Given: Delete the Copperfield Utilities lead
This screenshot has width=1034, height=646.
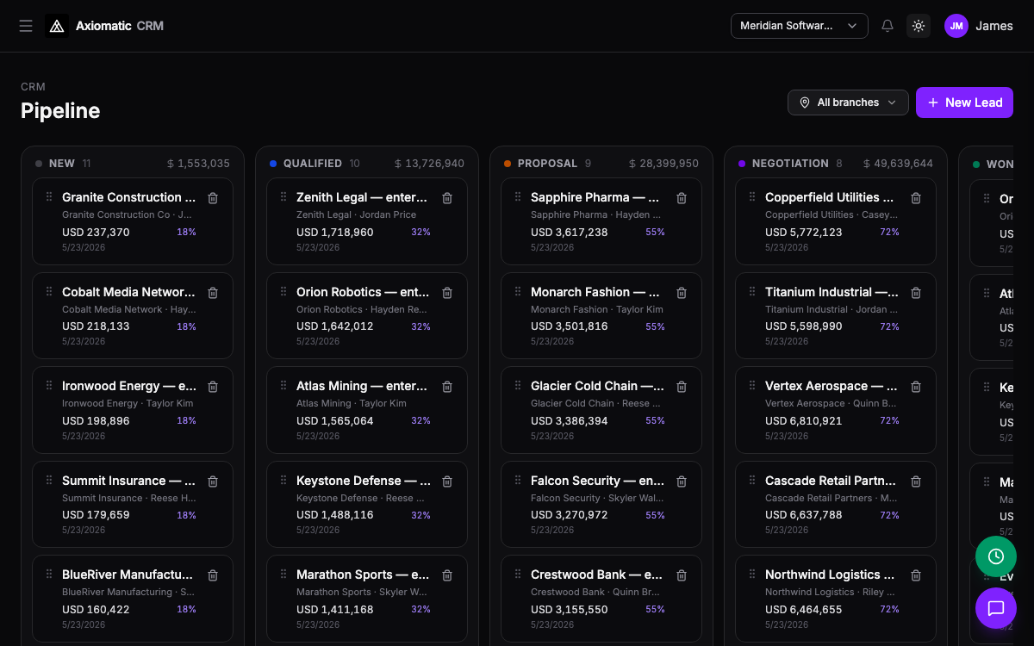Looking at the screenshot, I should click(916, 198).
